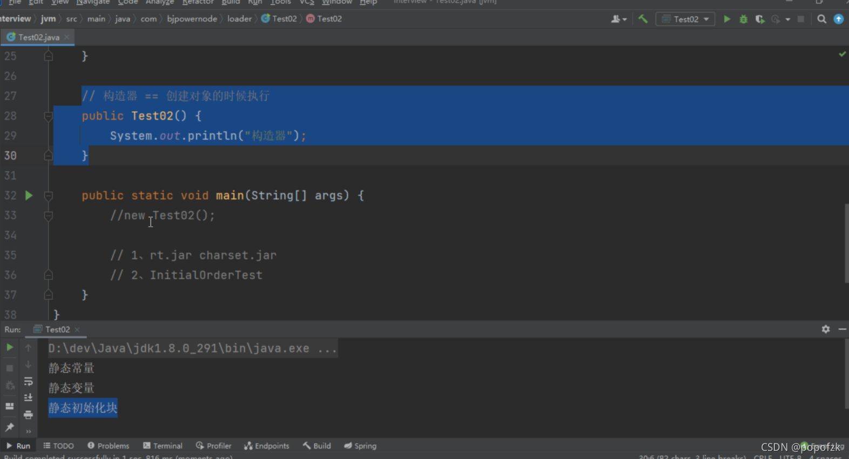Click the 'main' method name in editor
849x459 pixels.
(x=230, y=195)
